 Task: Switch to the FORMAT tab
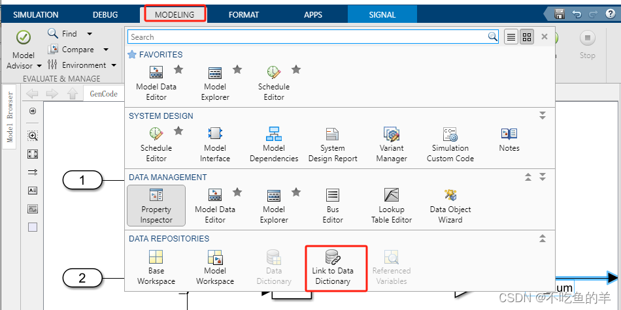244,14
